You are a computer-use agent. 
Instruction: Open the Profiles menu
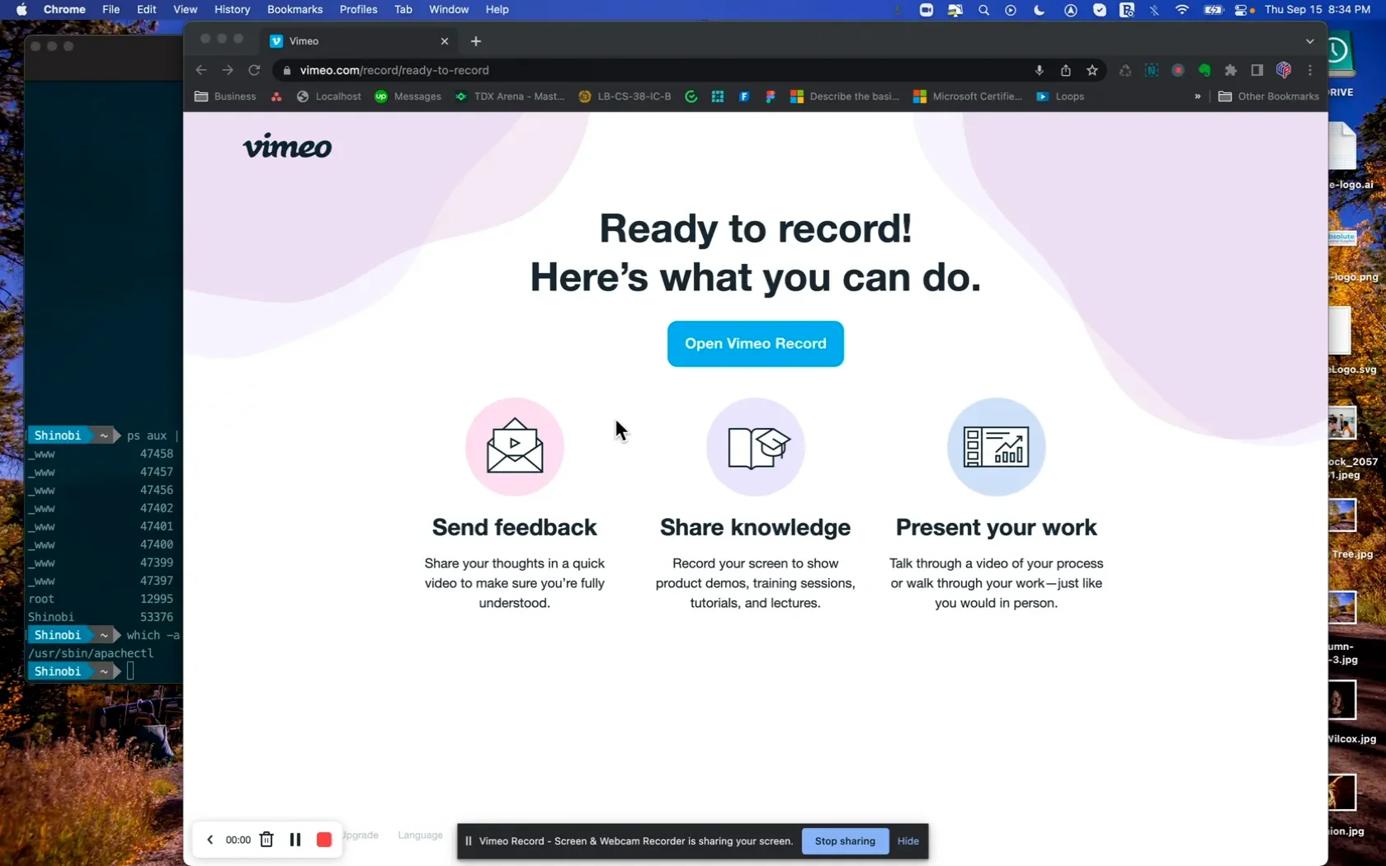click(x=358, y=9)
